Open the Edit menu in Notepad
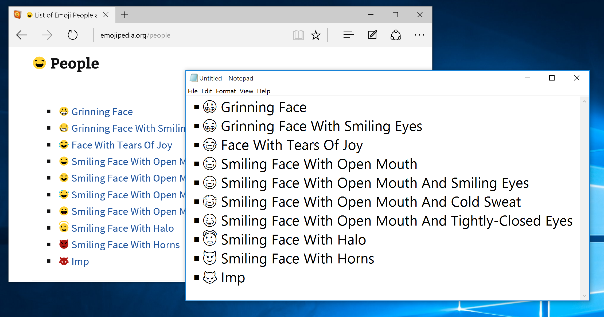The image size is (604, 317). pos(206,91)
